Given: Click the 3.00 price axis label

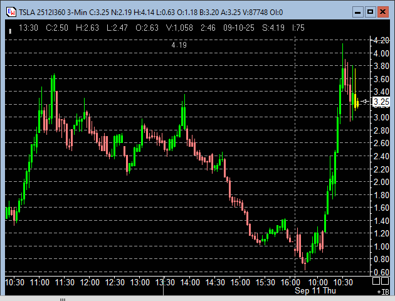Looking at the screenshot, I should pos(381,117).
